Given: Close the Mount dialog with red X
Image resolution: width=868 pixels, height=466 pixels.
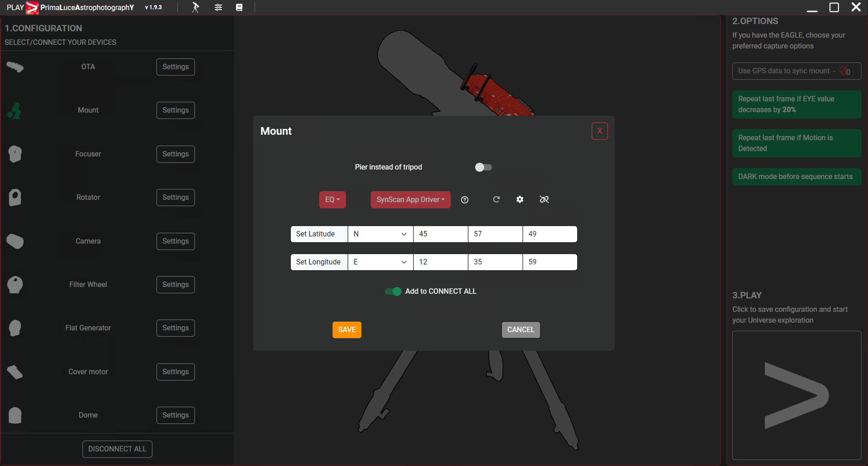Looking at the screenshot, I should pos(599,131).
